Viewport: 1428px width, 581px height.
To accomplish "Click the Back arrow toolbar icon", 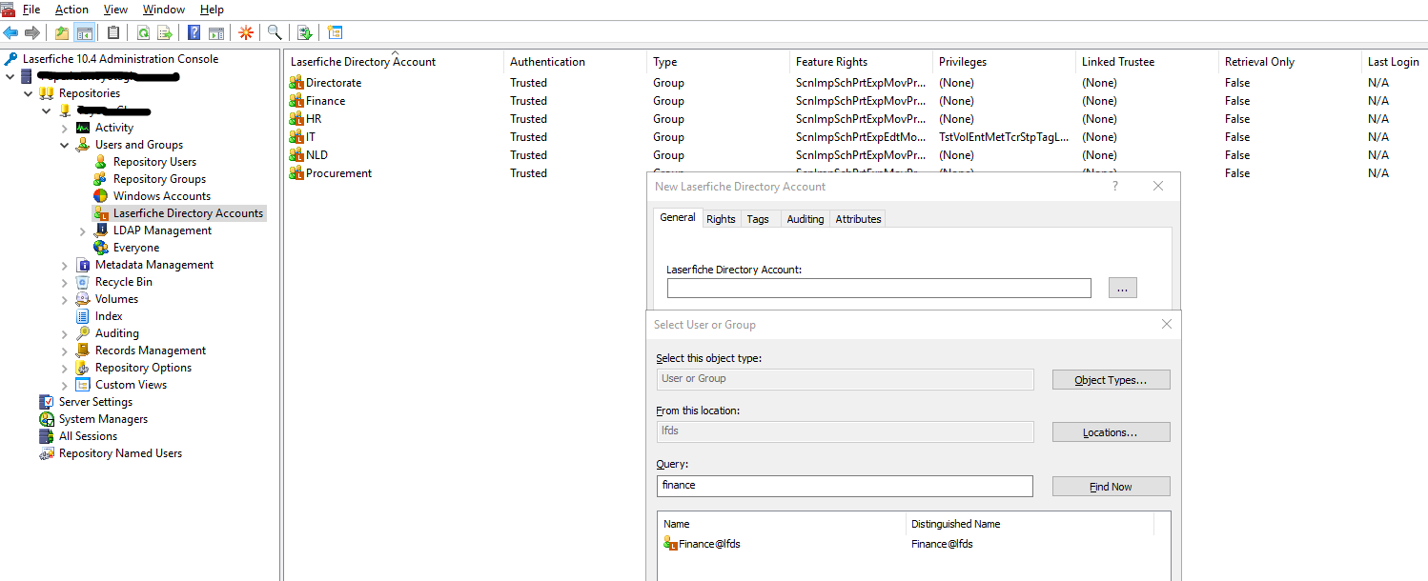I will [11, 33].
